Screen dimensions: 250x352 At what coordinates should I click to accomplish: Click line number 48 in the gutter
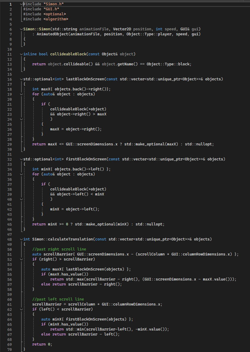coord(9,239)
